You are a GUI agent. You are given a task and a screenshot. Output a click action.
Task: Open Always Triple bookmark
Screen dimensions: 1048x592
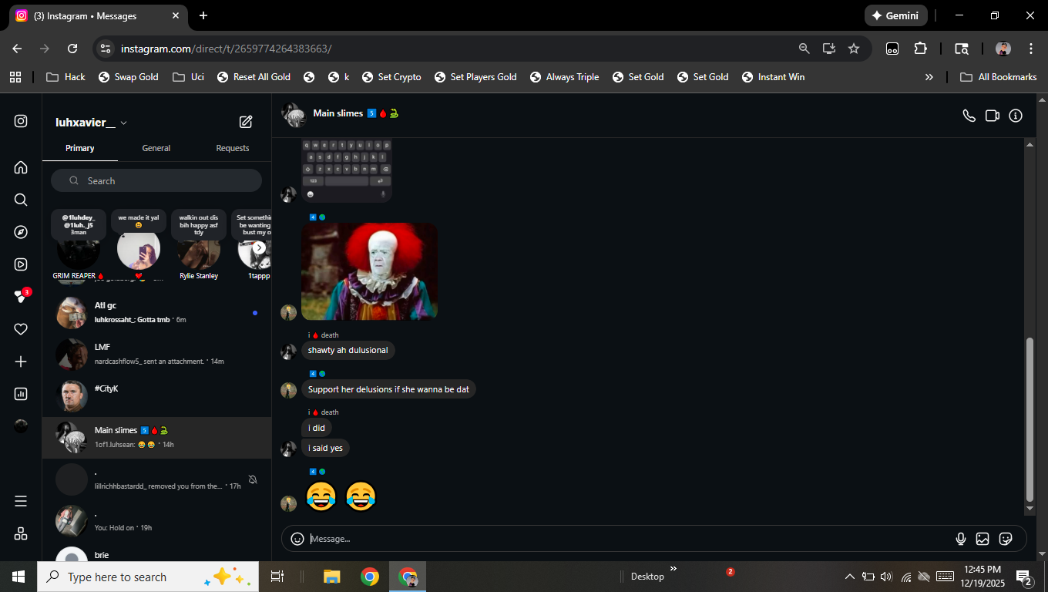pyautogui.click(x=563, y=77)
